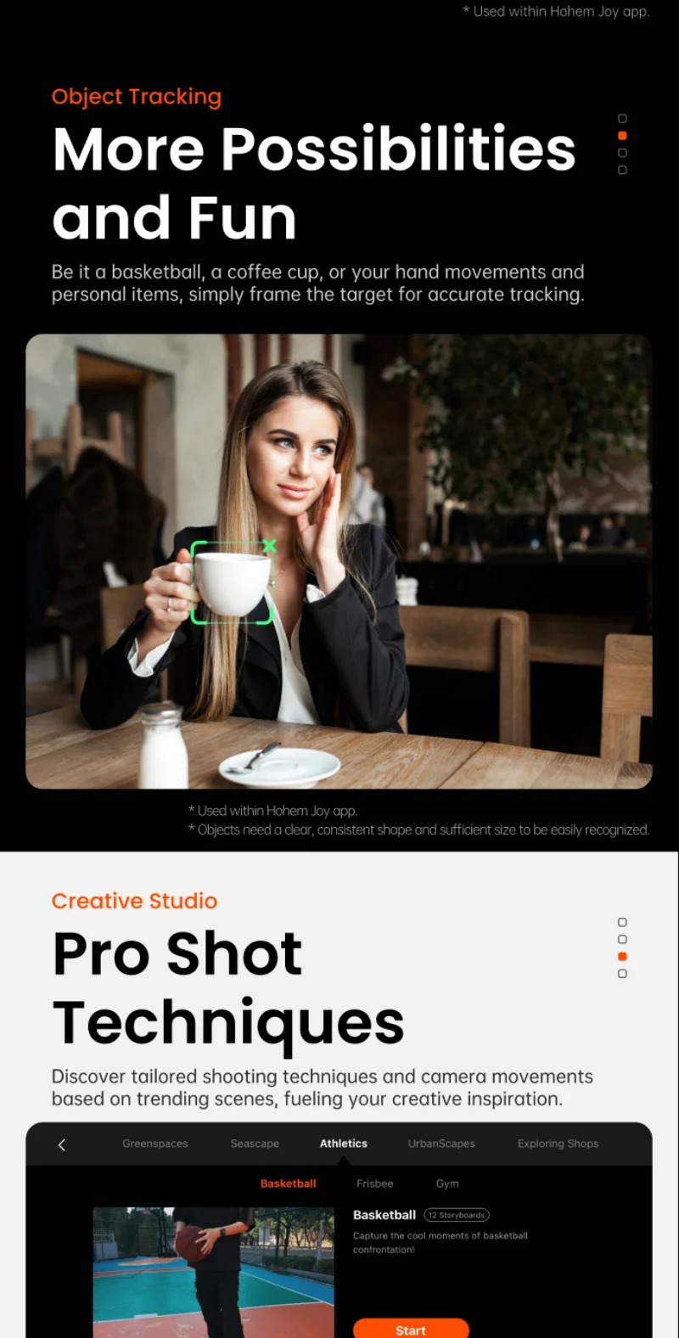The height and width of the screenshot is (1338, 679).
Task: Select the active orange dot in Object Tracking indicator
Action: (x=622, y=136)
